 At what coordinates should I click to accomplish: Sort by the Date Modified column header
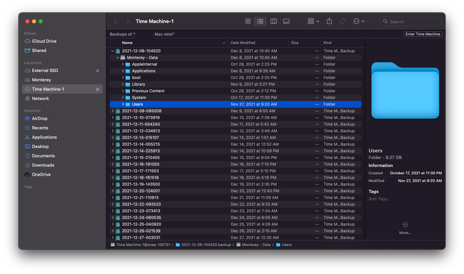[x=259, y=43]
